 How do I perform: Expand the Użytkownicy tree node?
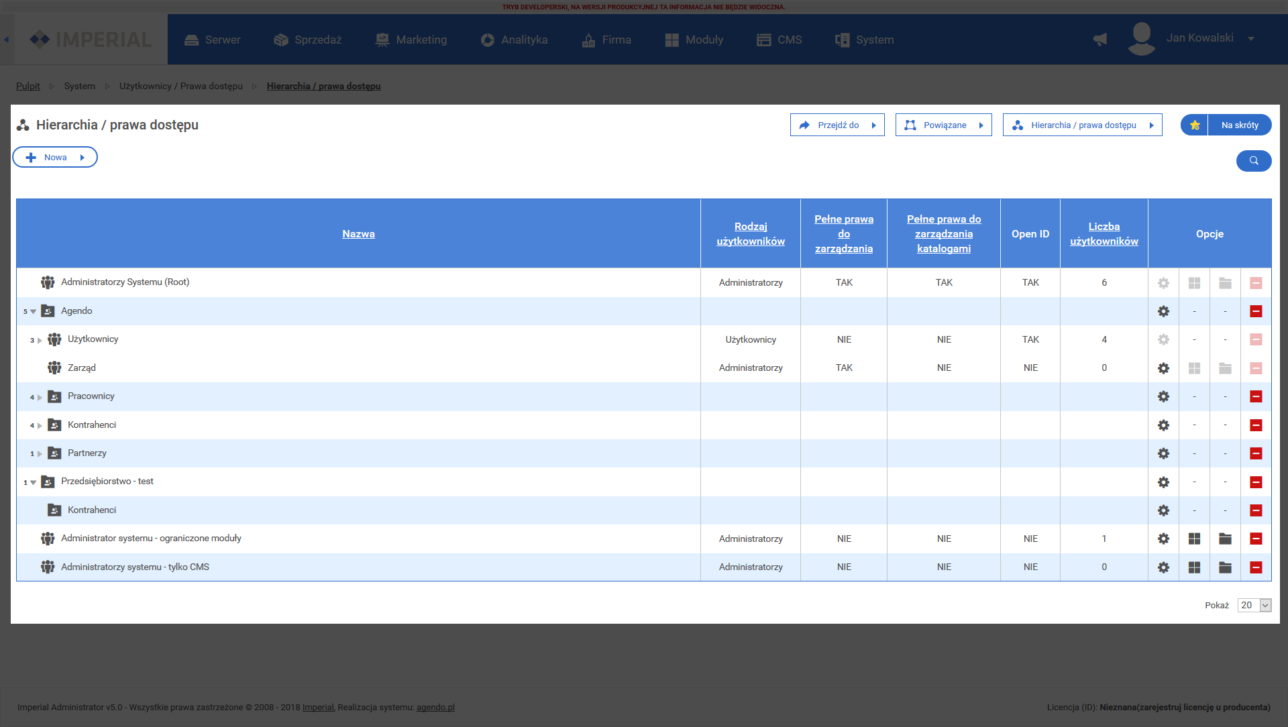coord(40,341)
